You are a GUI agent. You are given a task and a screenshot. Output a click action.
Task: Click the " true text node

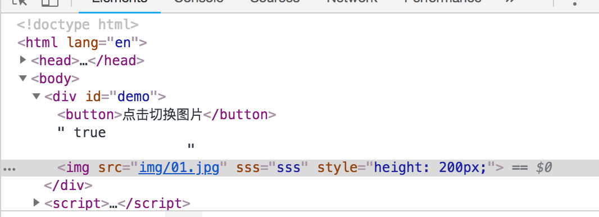click(81, 133)
